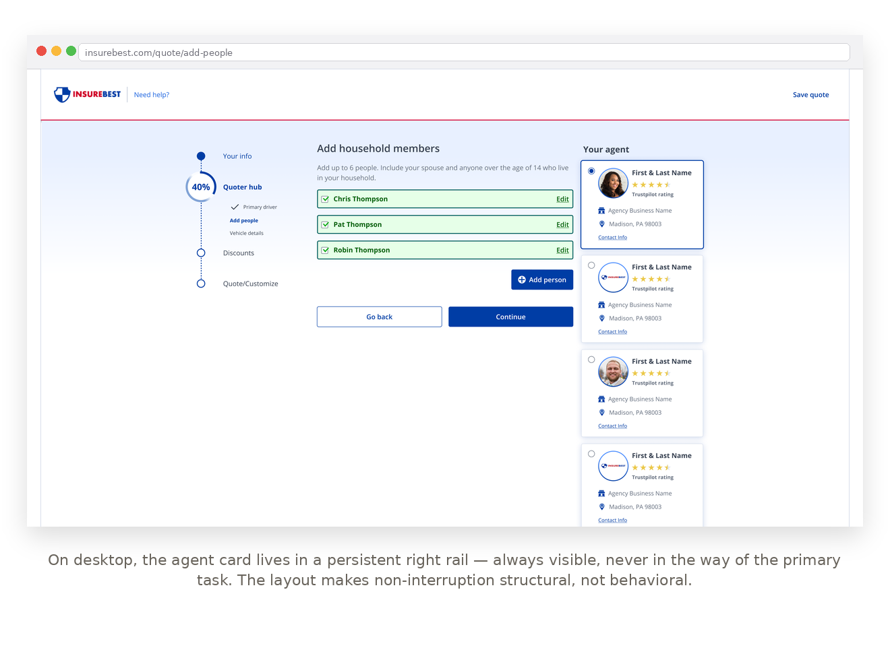Screen dimensions: 890x660
Task: Open the Add people substep
Action: pos(243,221)
